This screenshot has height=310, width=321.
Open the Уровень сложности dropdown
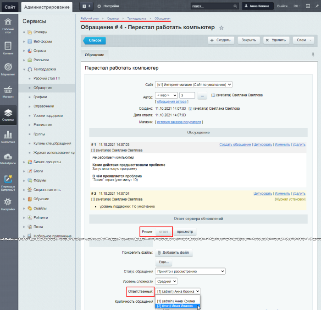pos(166,281)
